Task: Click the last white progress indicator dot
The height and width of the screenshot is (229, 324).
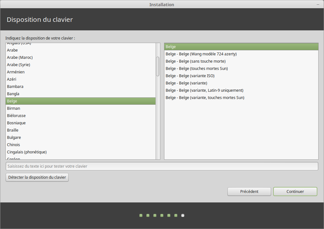Action: coord(183,216)
